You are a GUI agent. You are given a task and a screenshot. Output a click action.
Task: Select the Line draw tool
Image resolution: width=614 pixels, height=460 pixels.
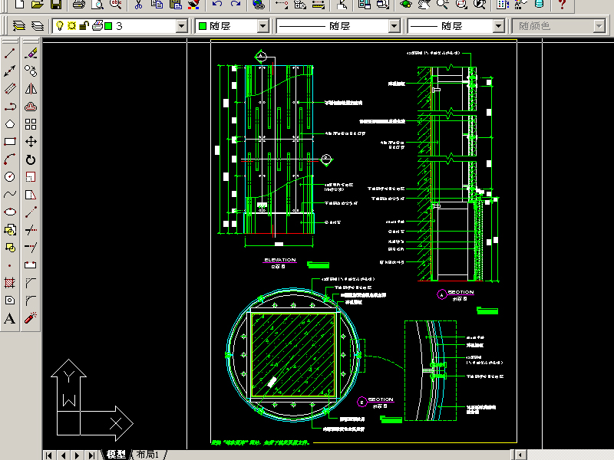click(11, 54)
